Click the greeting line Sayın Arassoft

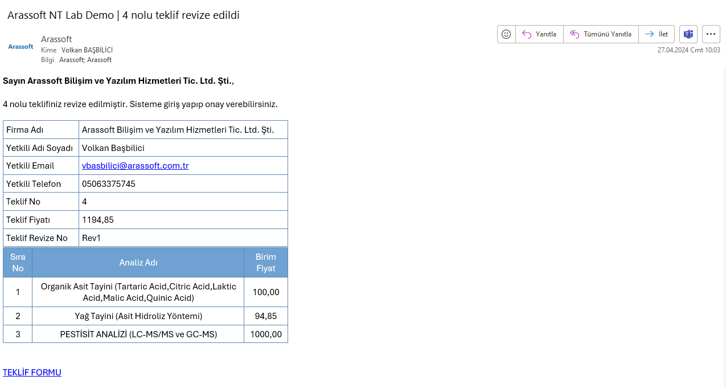pyautogui.click(x=118, y=81)
